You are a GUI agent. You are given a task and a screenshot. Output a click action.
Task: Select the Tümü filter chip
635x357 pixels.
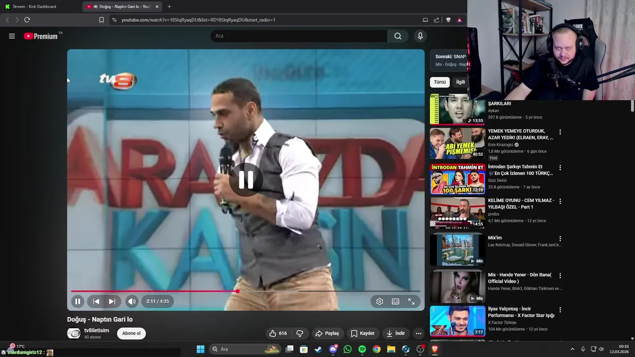(440, 82)
